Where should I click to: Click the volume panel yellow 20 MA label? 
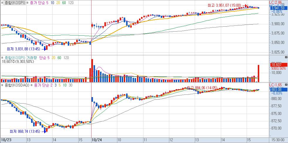point(53,58)
